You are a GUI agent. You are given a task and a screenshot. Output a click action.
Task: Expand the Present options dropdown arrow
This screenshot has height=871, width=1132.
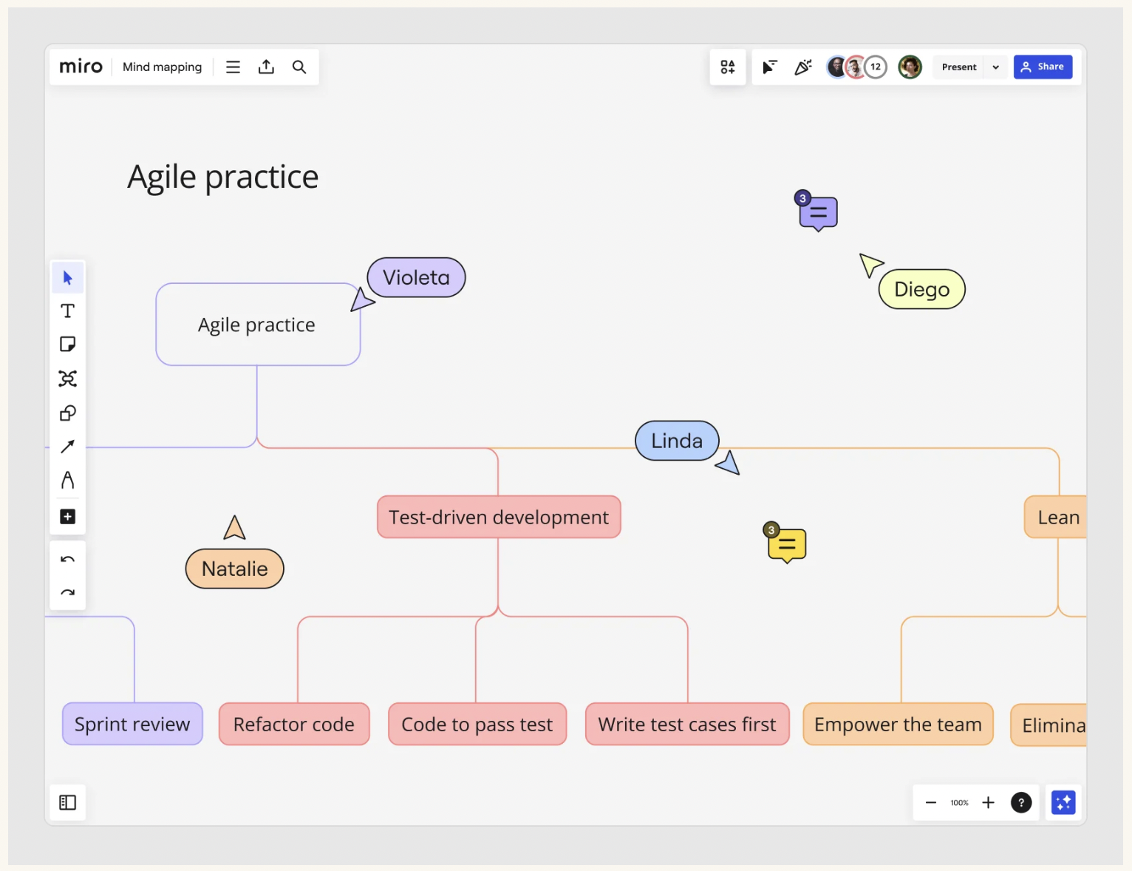[x=996, y=67]
